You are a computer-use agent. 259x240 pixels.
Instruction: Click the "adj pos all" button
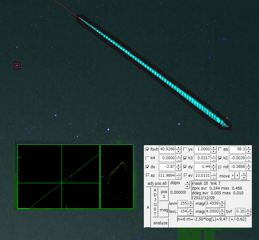(x=157, y=183)
